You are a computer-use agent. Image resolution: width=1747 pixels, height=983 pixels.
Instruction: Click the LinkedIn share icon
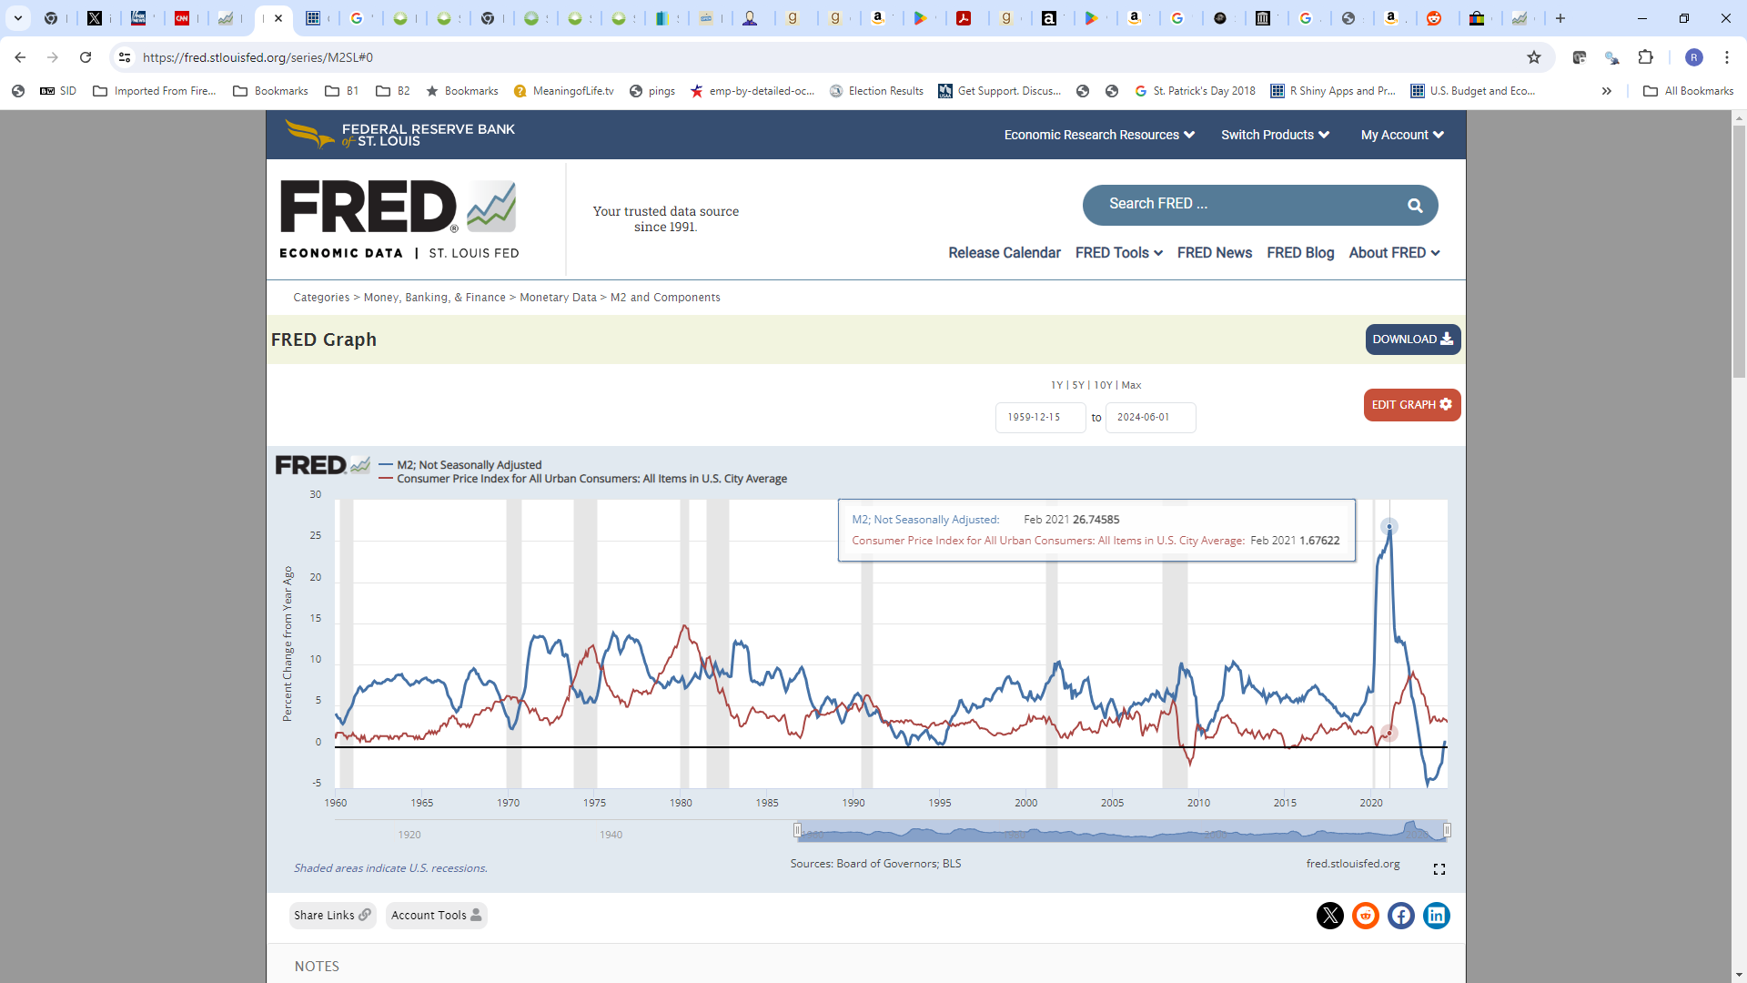[x=1436, y=915]
